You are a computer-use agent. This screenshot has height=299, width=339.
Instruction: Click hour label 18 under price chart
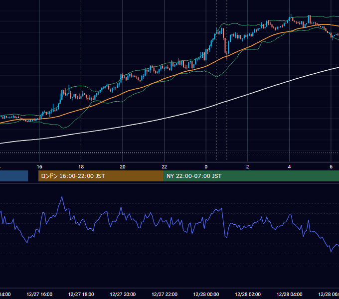(81, 167)
